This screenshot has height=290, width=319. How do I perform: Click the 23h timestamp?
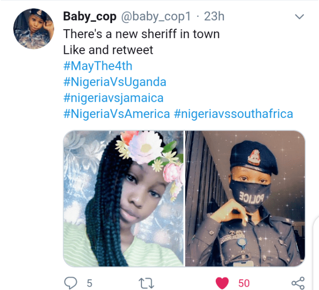(214, 17)
